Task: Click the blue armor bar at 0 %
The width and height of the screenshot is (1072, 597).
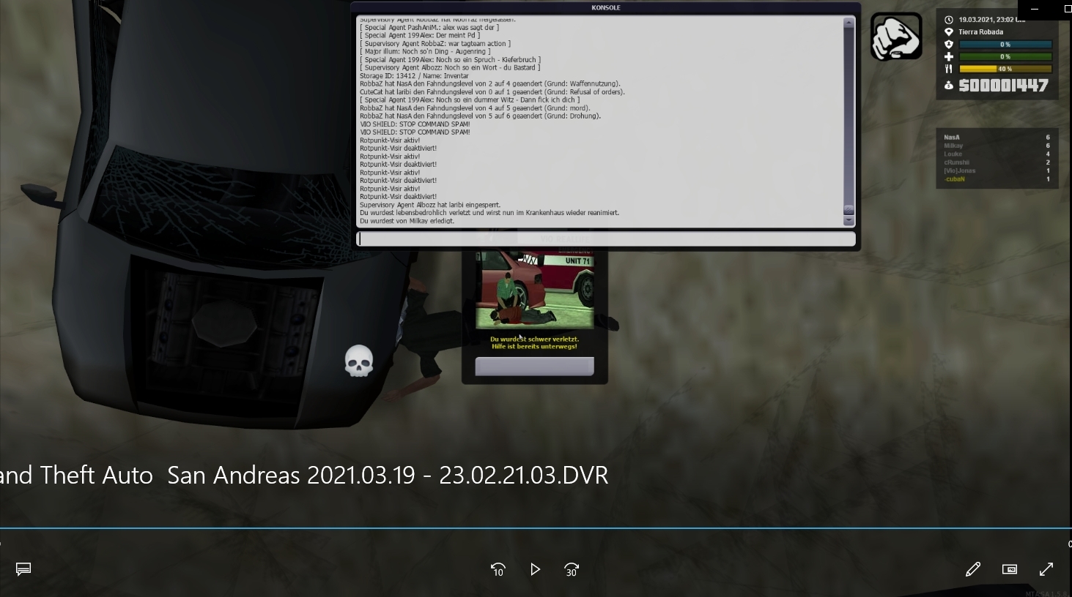Action: coord(1005,45)
